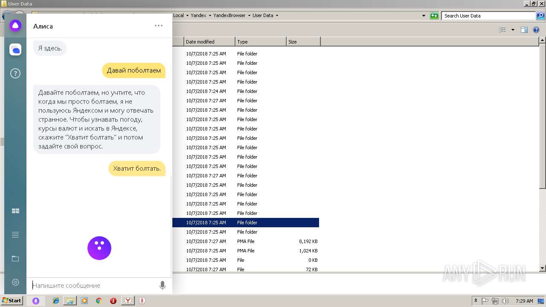The height and width of the screenshot is (307, 546).
Task: Open Windows Explorer taskbar icon
Action: tap(70, 301)
